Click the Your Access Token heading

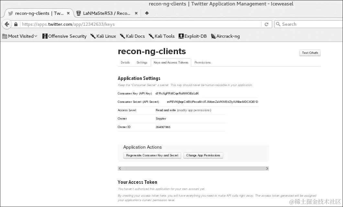coord(138,182)
